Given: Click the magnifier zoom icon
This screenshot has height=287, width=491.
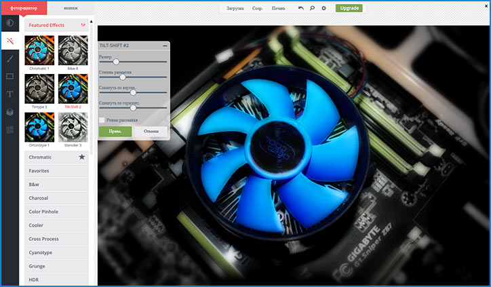Looking at the screenshot, I should click(313, 8).
